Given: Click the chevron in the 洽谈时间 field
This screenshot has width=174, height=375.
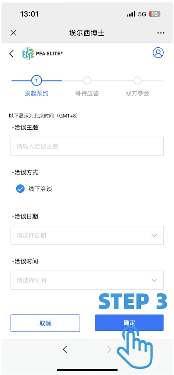Looking at the screenshot, I should pyautogui.click(x=154, y=280).
